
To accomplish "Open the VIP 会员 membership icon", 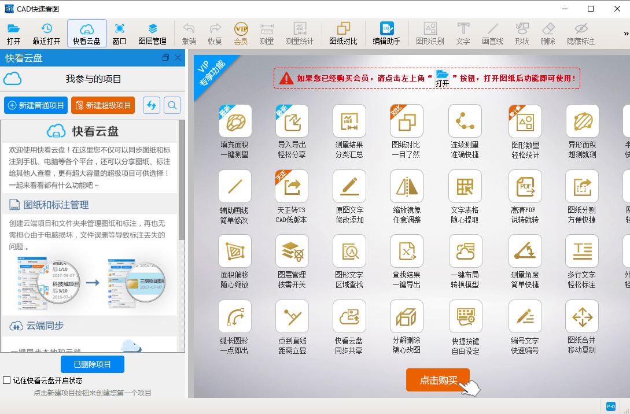I will (241, 34).
